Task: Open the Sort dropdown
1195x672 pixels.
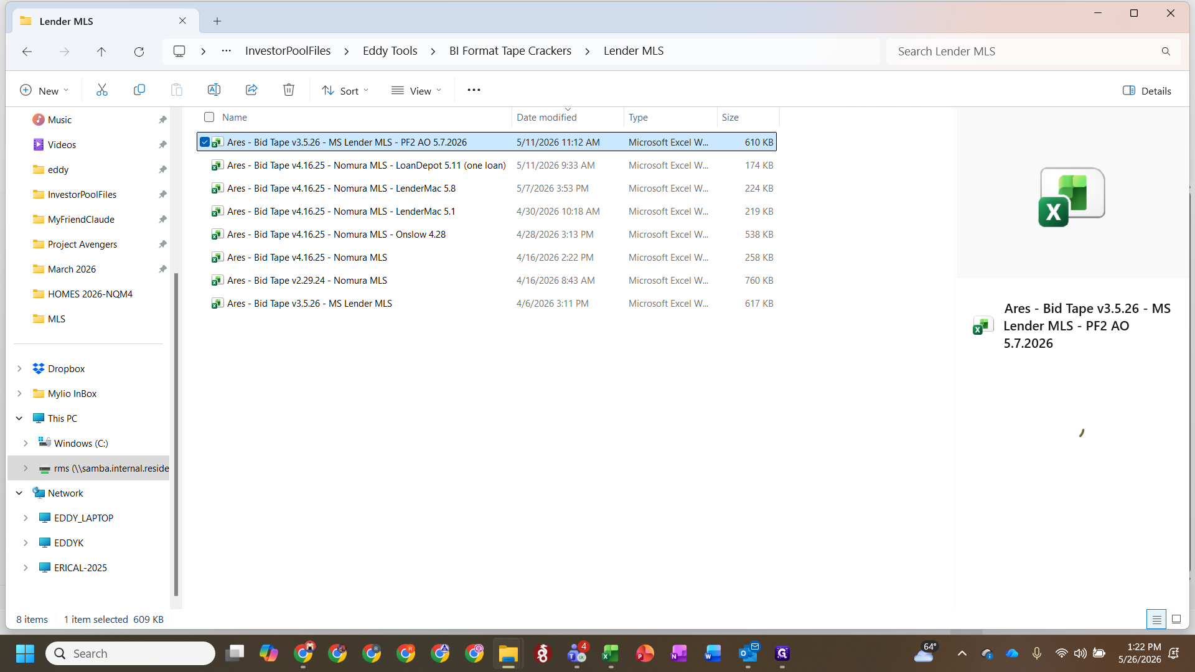Action: (x=345, y=91)
